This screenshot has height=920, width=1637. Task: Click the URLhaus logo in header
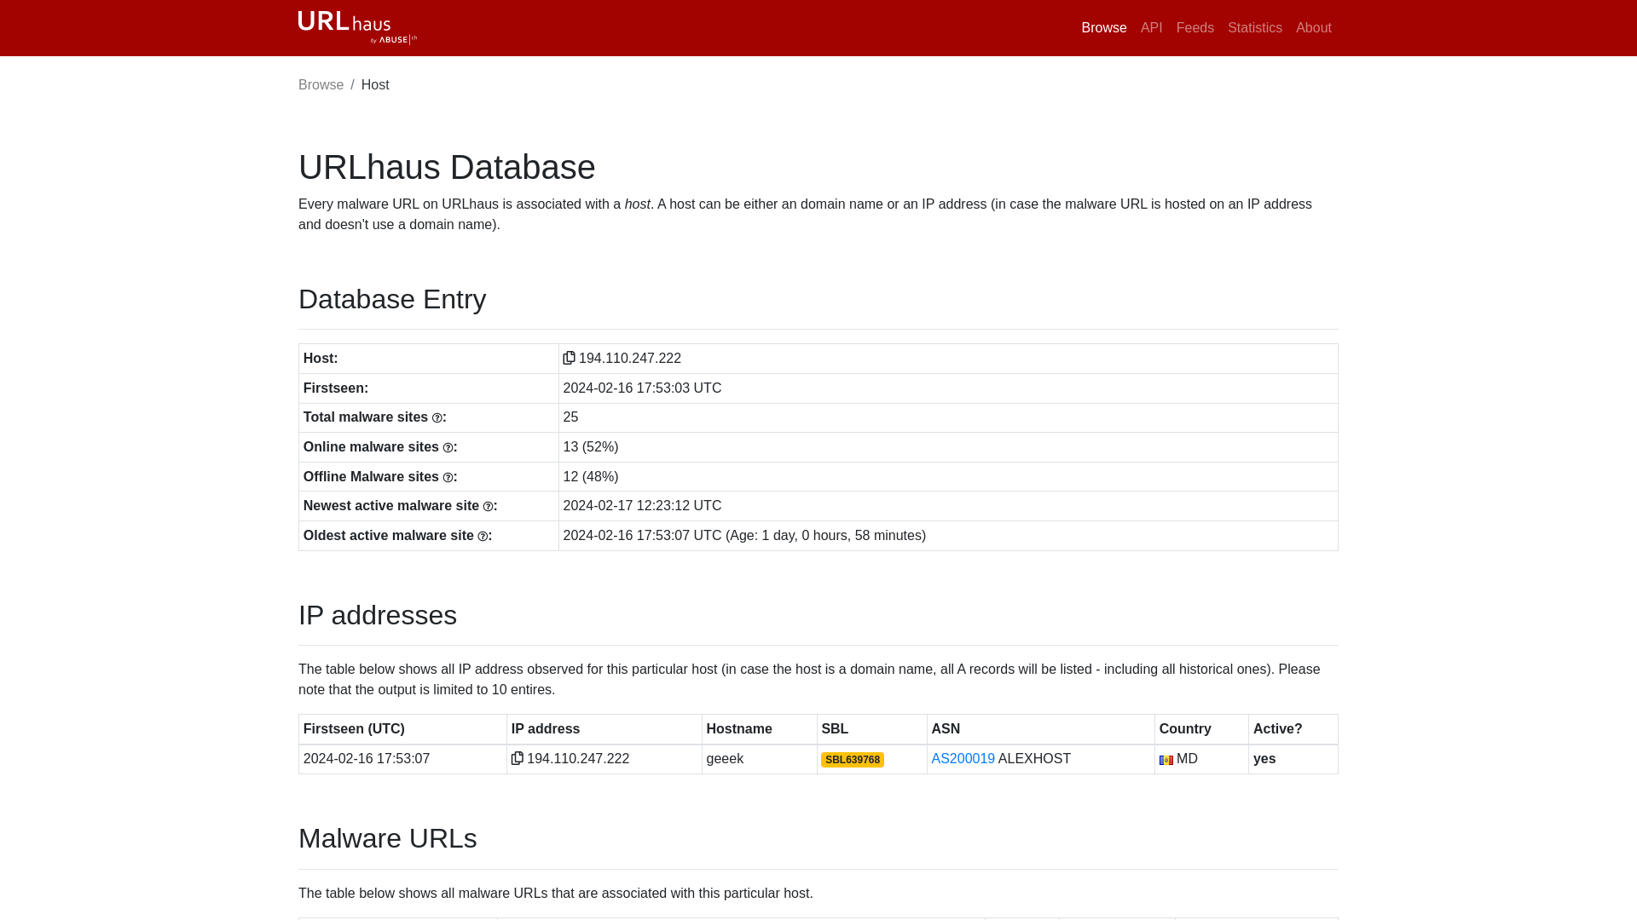tap(357, 27)
